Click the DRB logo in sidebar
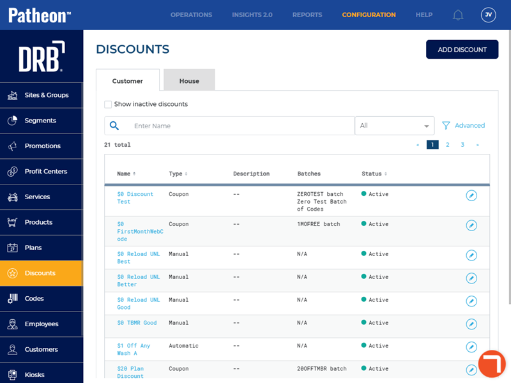The width and height of the screenshot is (511, 383). (x=42, y=56)
